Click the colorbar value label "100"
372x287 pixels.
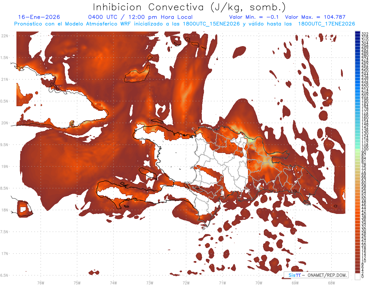(x=365, y=149)
